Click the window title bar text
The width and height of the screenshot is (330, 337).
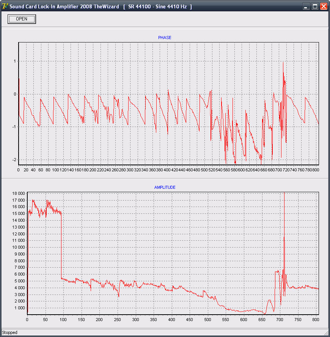pos(101,7)
